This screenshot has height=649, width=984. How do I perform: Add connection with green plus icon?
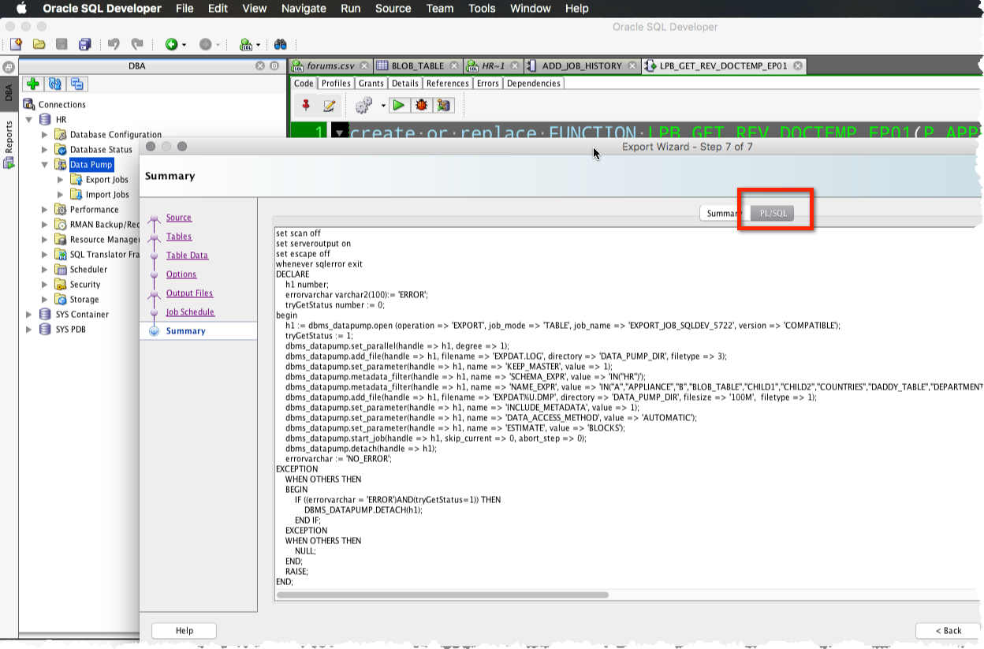tap(32, 84)
